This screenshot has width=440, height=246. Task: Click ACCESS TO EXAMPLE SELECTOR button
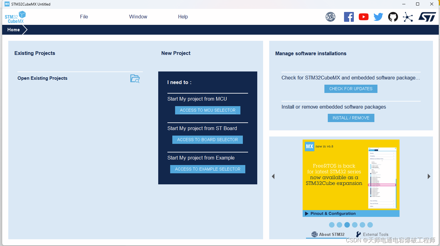click(x=208, y=169)
